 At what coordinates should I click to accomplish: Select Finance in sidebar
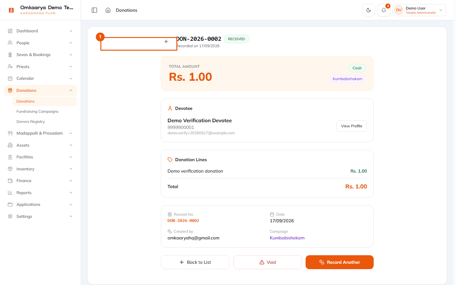pyautogui.click(x=40, y=181)
